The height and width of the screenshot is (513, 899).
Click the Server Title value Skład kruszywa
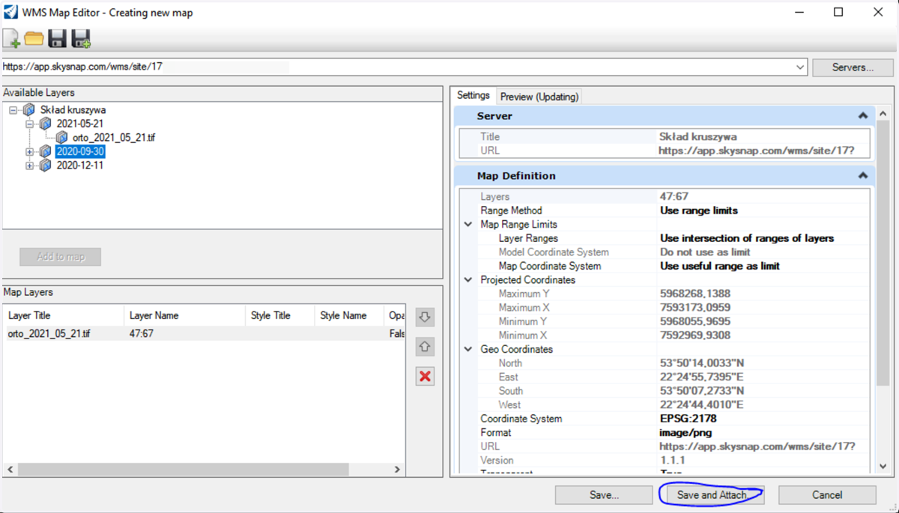697,137
